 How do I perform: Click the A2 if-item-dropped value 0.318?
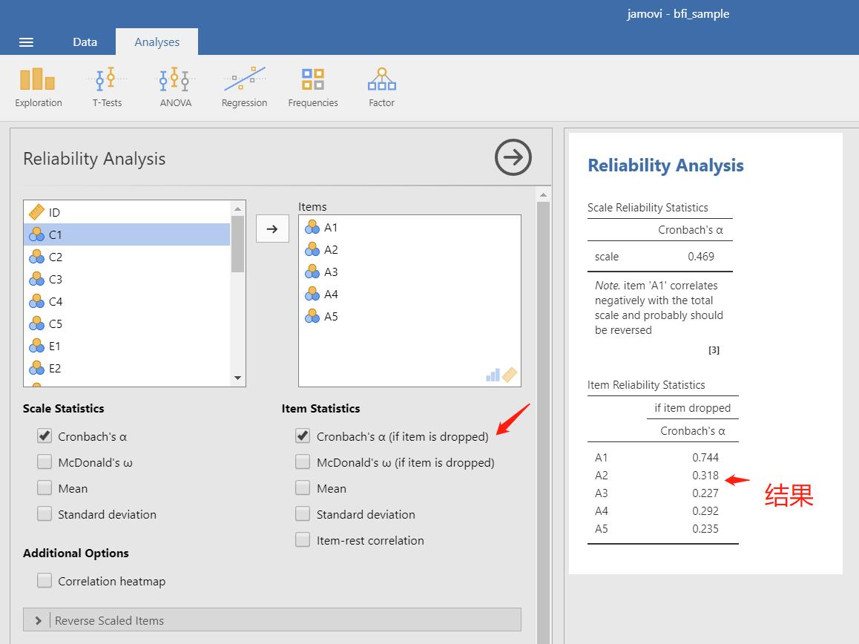(x=705, y=475)
